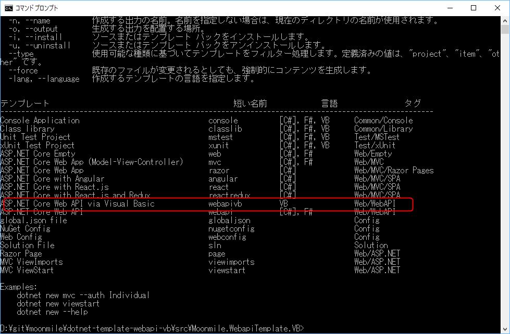Click the 'Solution File' template entry

click(x=27, y=246)
